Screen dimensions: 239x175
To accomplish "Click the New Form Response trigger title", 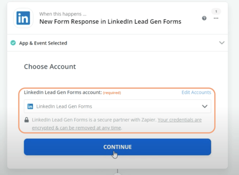I will click(x=110, y=21).
